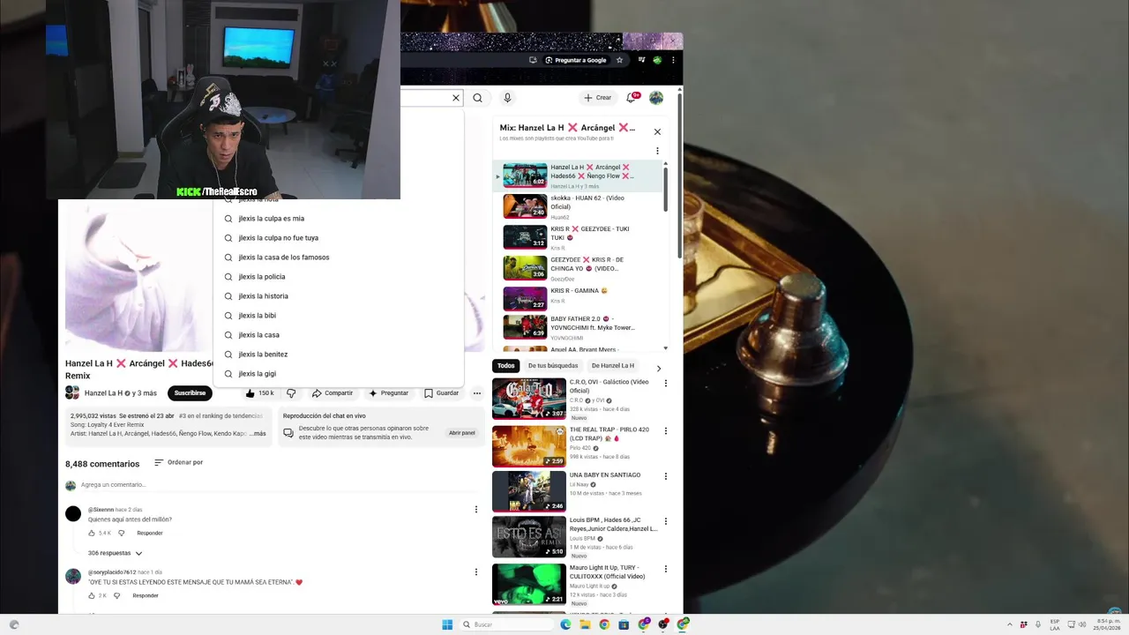Like the video with 150 k thumbs up
The image size is (1129, 635).
(x=260, y=393)
